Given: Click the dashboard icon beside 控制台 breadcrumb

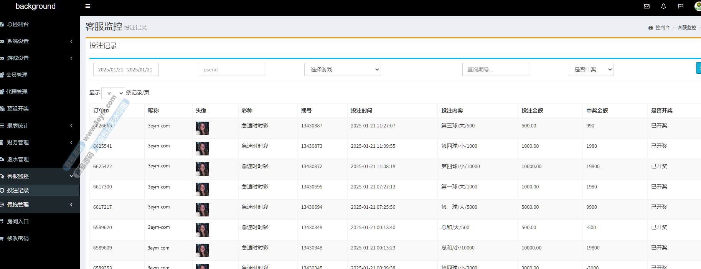Looking at the screenshot, I should 650,28.
